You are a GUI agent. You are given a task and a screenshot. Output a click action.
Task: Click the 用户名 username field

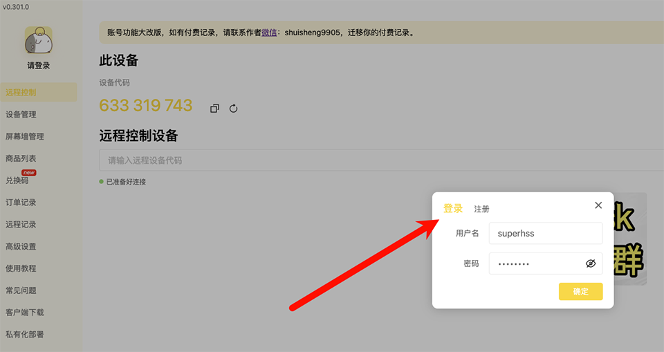[545, 233]
